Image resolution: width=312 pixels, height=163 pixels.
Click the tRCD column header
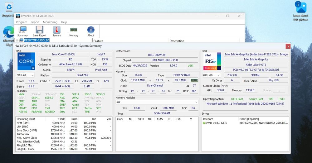coord(140,119)
